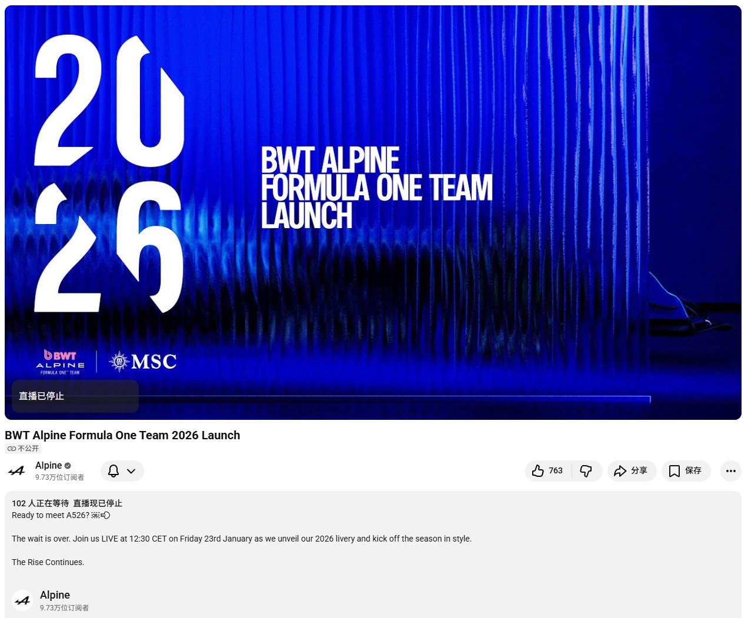The image size is (748, 618).
Task: Click subscriber count under Alpine channel name
Action: (59, 477)
